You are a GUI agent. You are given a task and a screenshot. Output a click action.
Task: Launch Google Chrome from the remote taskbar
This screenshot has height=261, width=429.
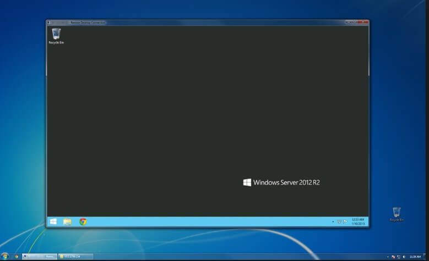pyautogui.click(x=83, y=221)
